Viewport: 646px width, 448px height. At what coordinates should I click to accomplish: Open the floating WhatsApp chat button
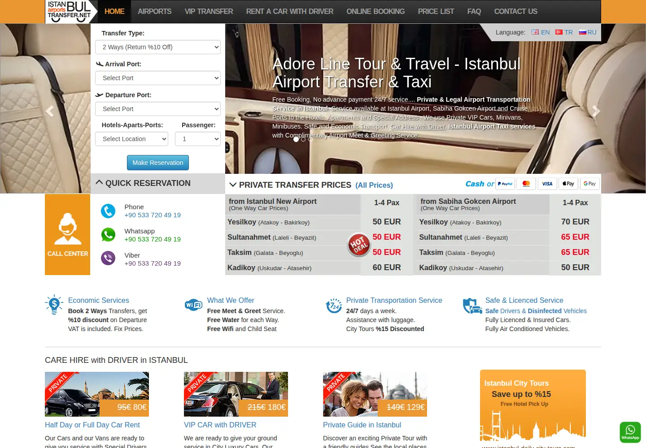pos(630,432)
